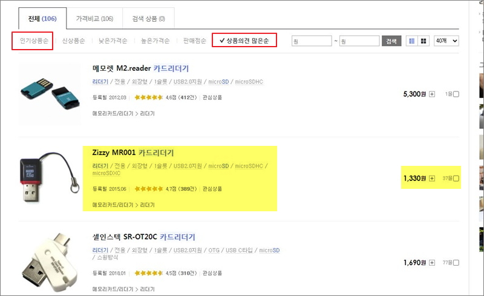Open 메모렛 M2.reader 카드리더기 product link

coord(140,68)
